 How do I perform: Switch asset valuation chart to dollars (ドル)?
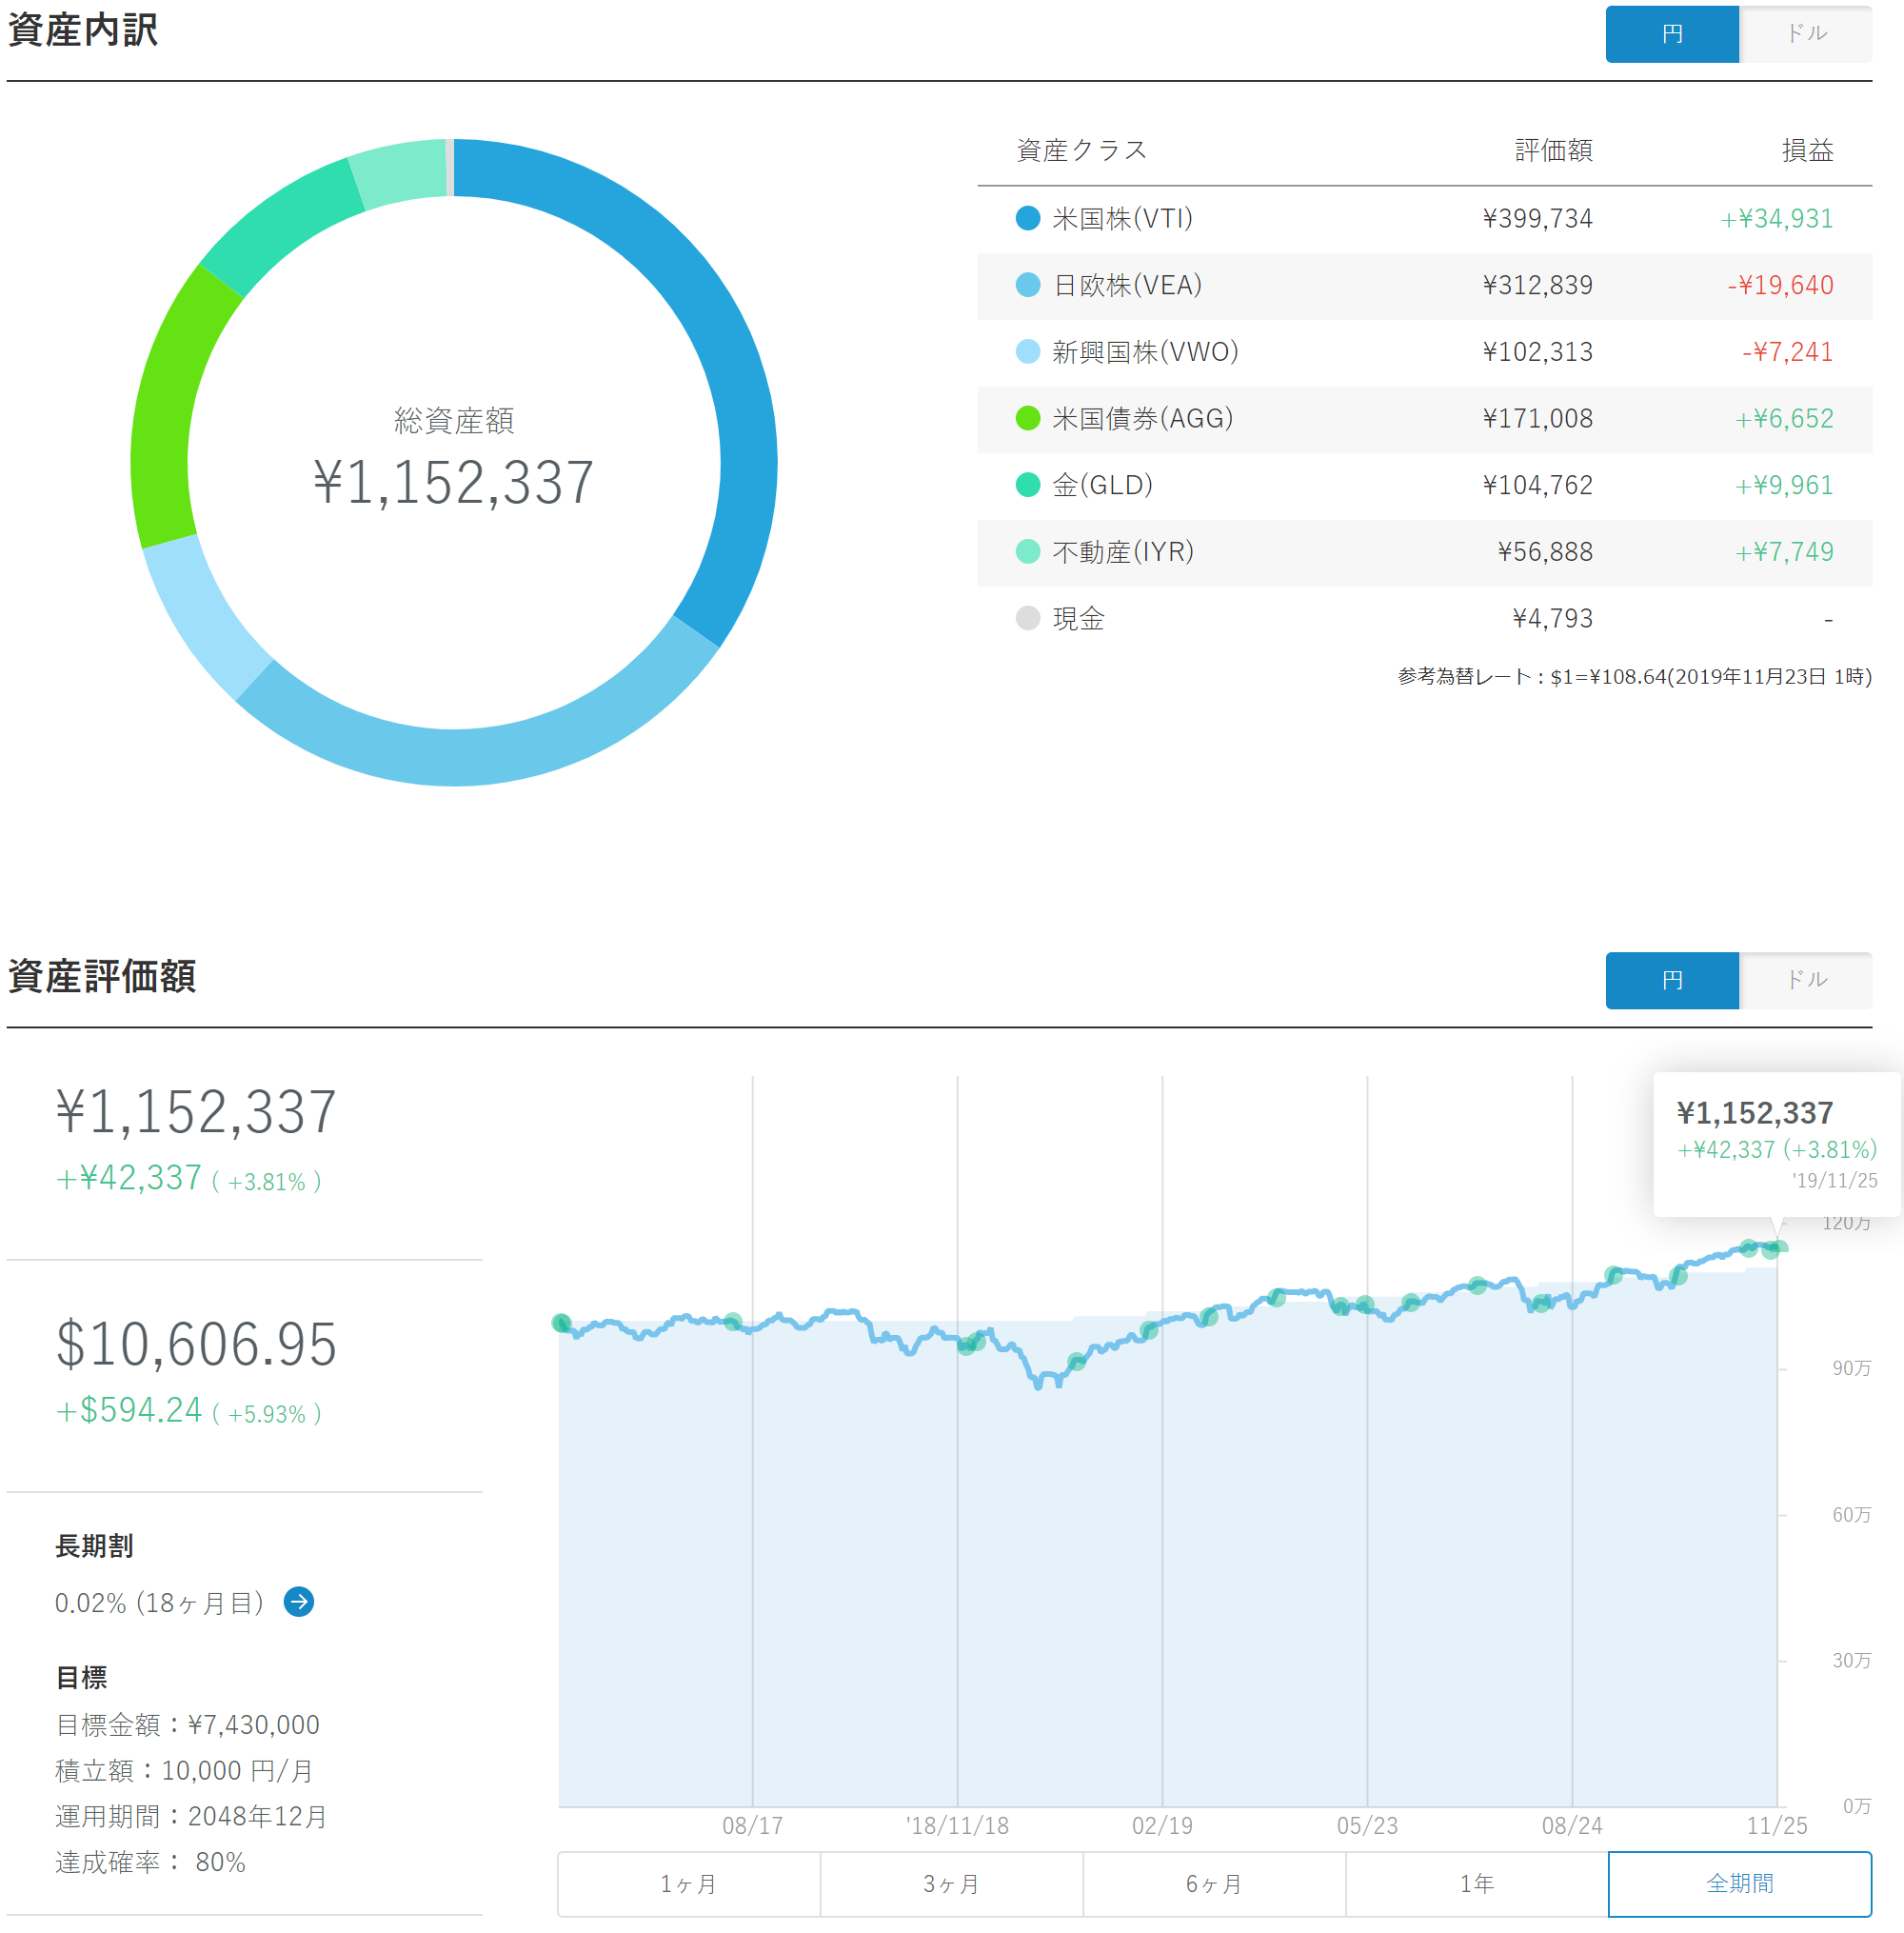click(1805, 980)
